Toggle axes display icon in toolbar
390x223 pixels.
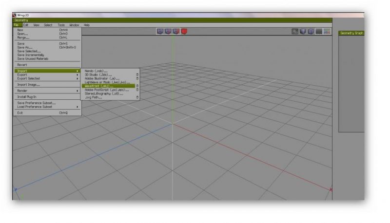[x=327, y=32]
